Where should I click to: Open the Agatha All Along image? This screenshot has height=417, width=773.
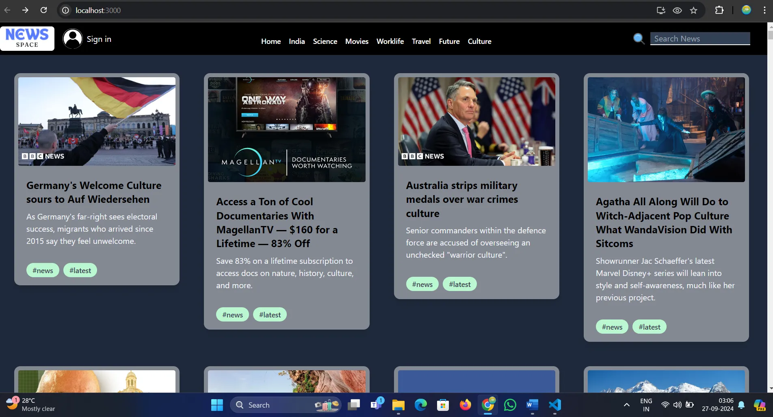(x=666, y=130)
